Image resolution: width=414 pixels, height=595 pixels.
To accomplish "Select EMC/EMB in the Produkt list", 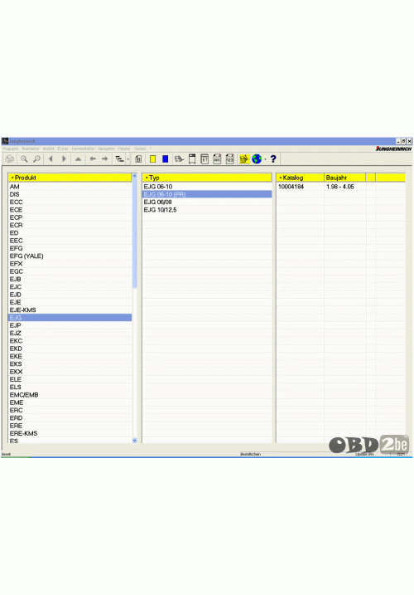I will tap(70, 395).
